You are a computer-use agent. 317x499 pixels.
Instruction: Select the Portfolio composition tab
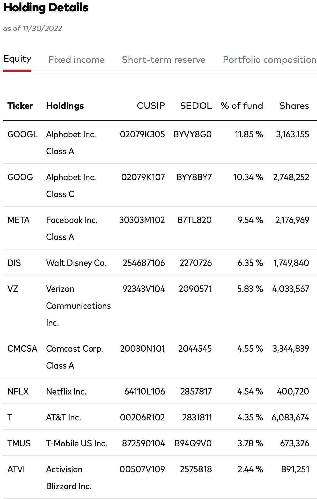270,60
